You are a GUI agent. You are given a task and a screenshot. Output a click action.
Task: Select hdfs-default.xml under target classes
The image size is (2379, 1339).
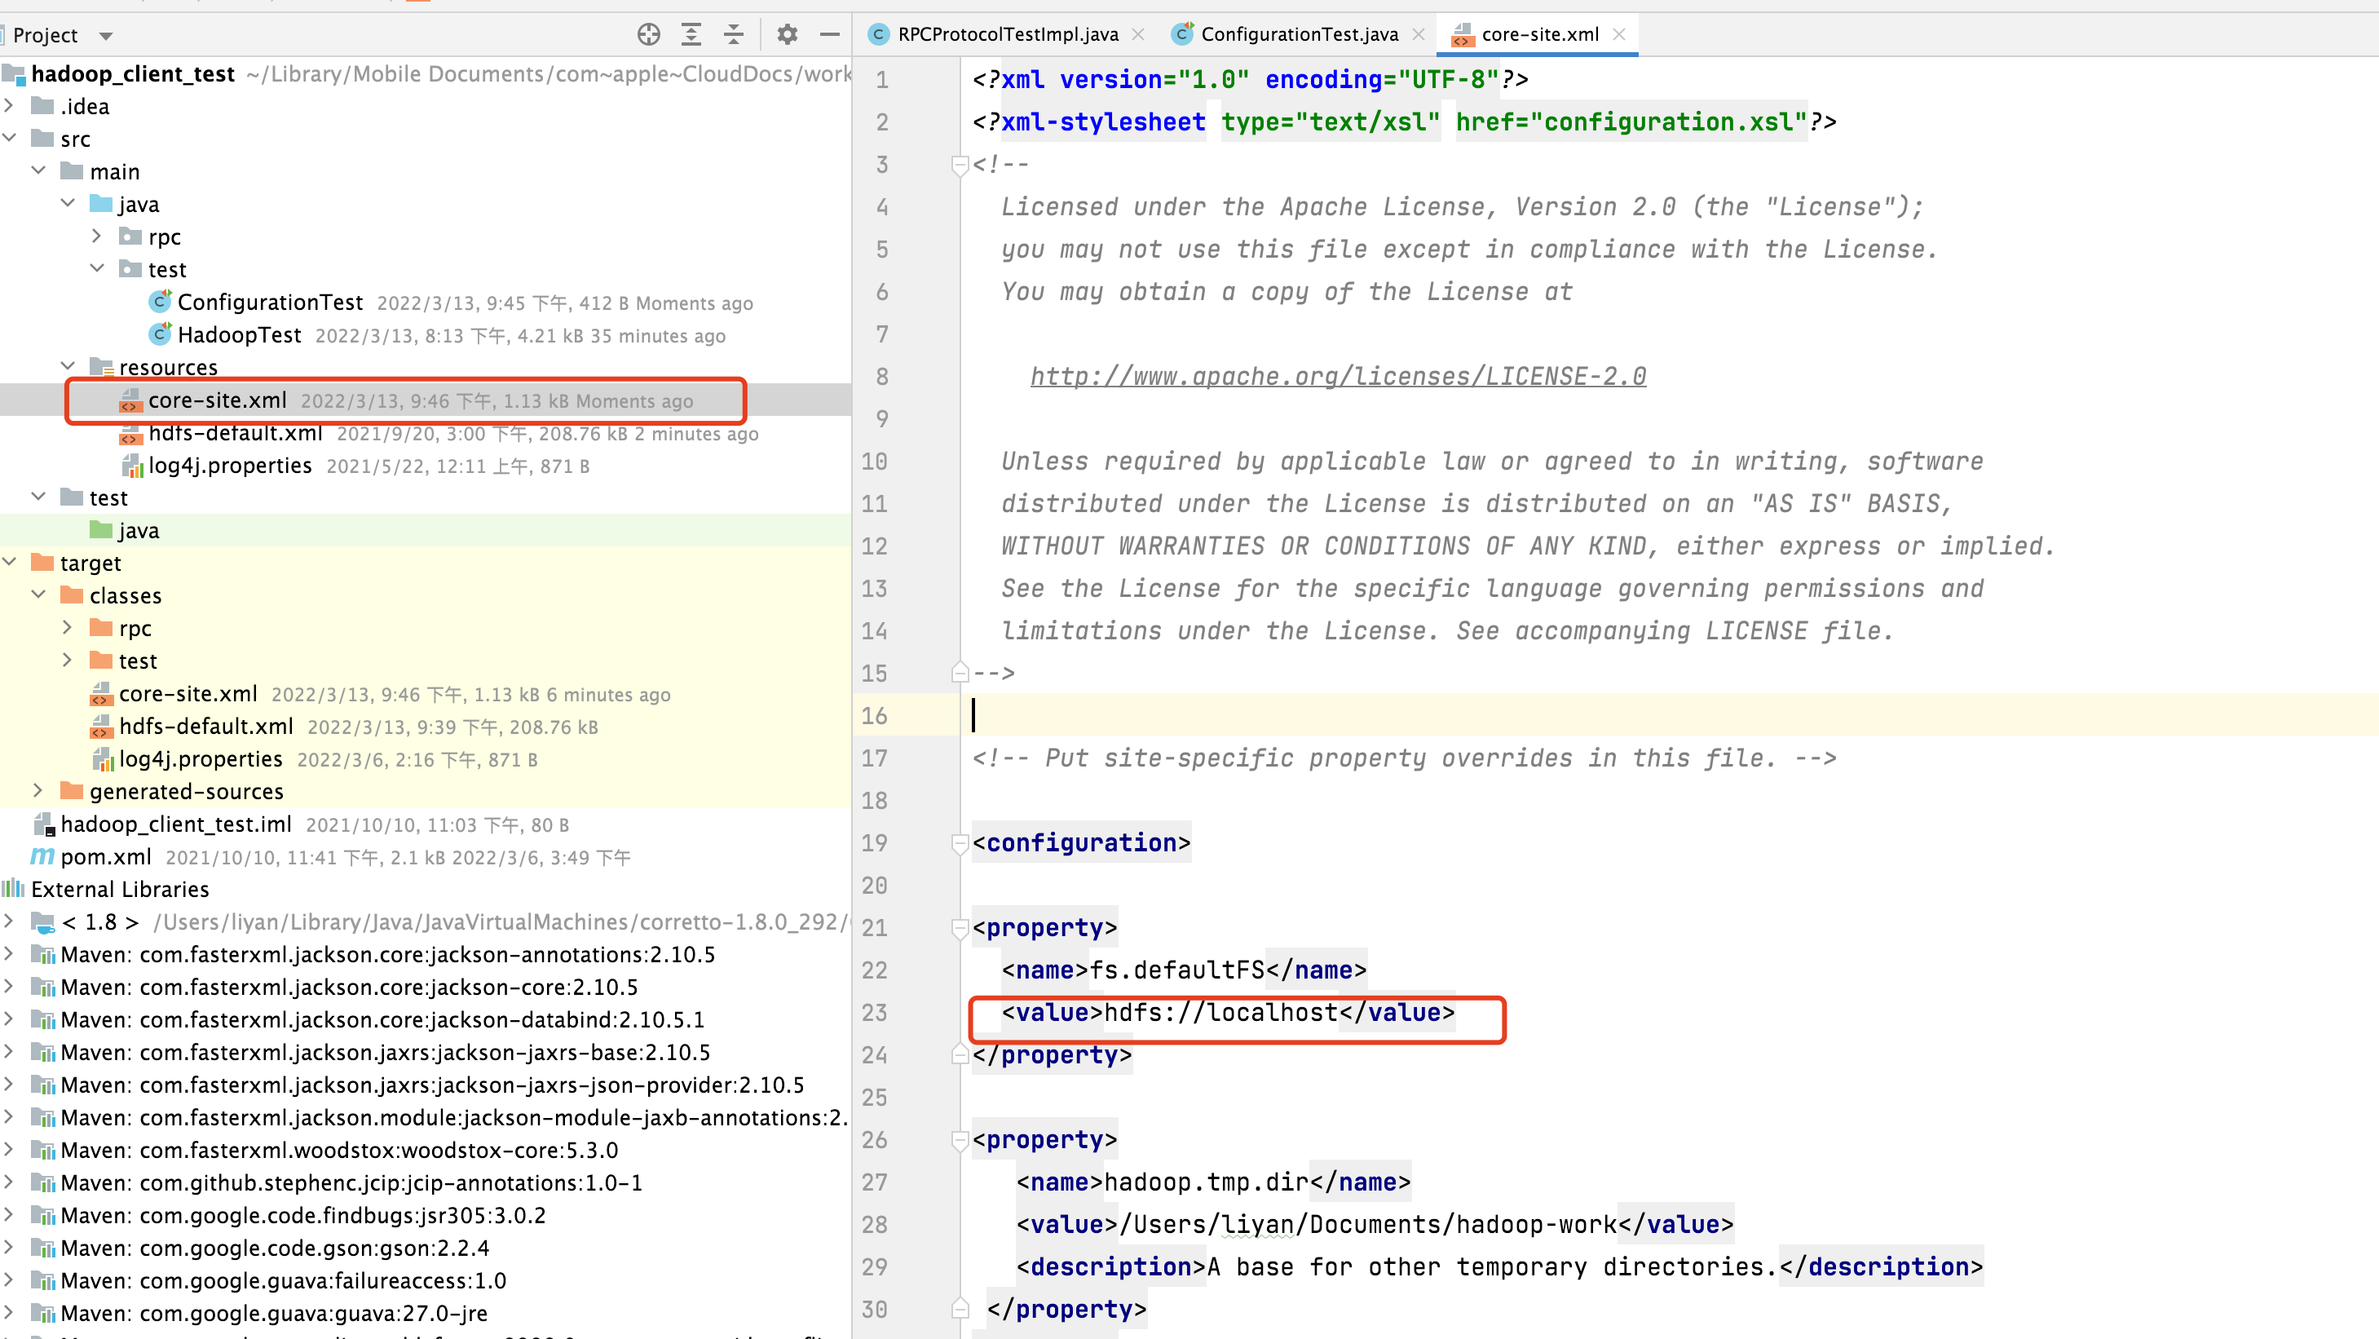(206, 726)
